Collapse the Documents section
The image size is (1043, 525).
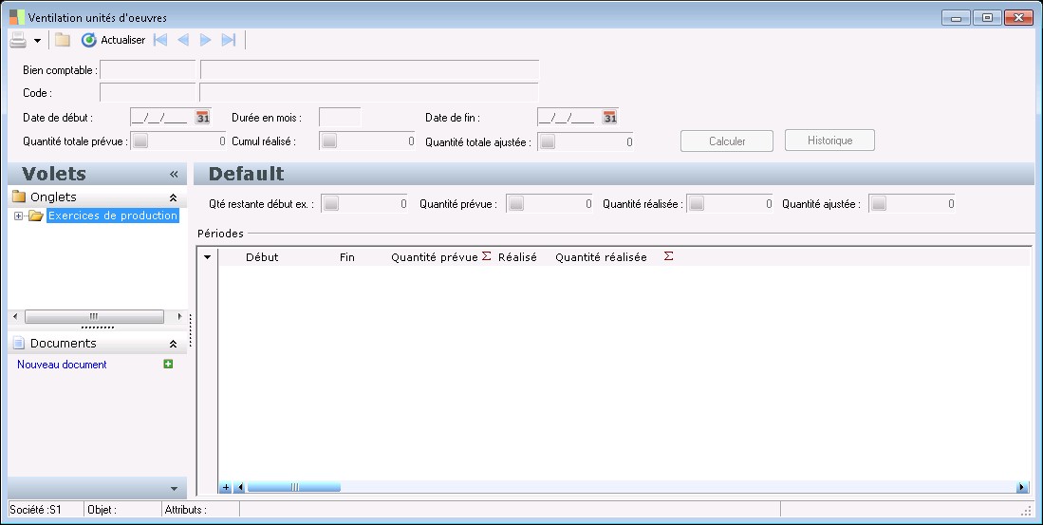coord(173,344)
